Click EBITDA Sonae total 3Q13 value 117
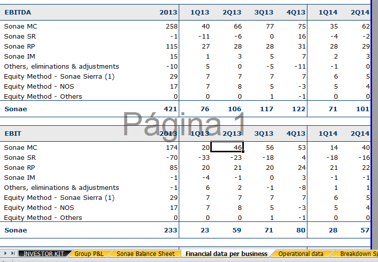The image size is (378, 262). (267, 109)
